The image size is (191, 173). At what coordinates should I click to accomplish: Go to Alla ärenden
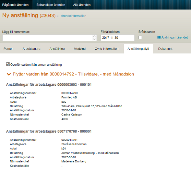(82, 5)
